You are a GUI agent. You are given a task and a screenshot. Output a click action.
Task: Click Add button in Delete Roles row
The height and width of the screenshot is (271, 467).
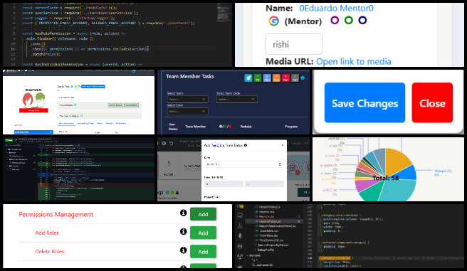pyautogui.click(x=203, y=252)
